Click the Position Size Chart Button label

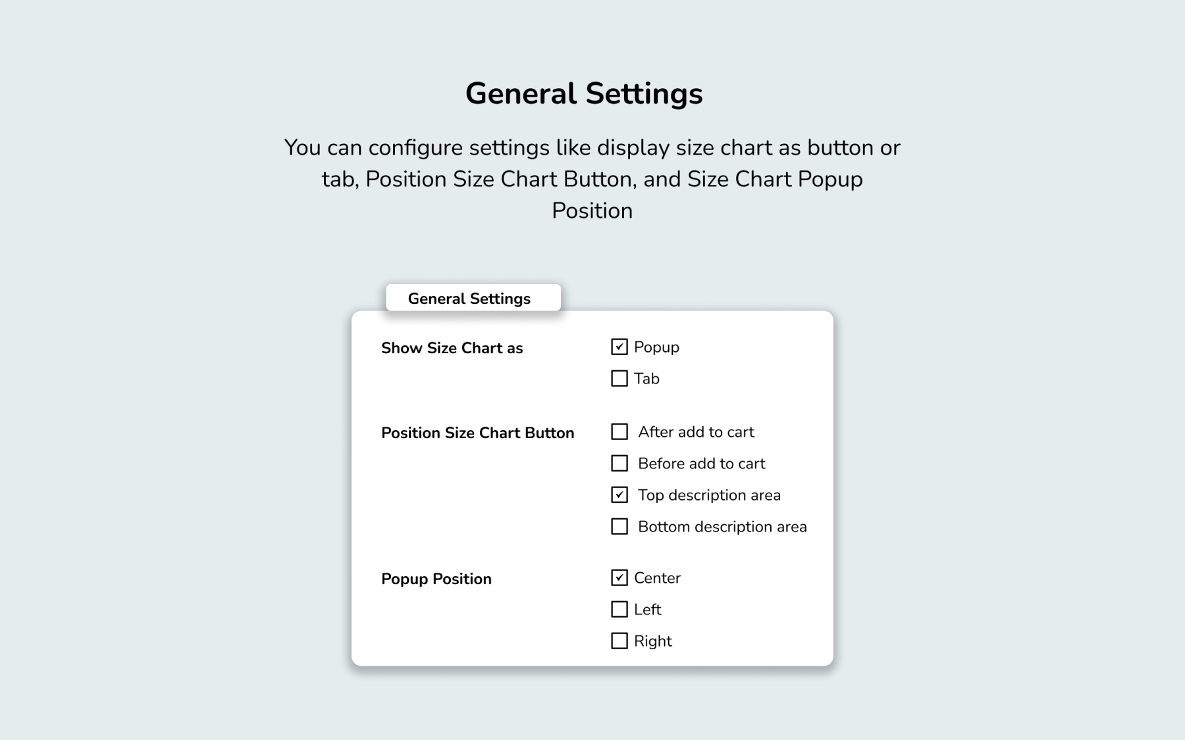[477, 433]
